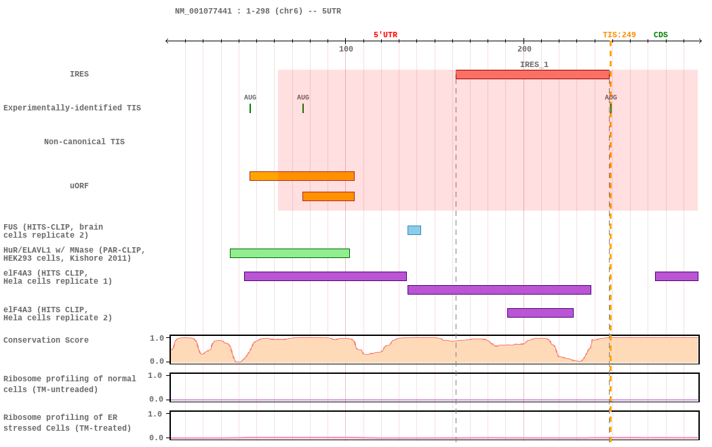Screen dimensions: 712x447
Task: Click the blue FUS HITS-CLIP binding block
Action: 414,230
